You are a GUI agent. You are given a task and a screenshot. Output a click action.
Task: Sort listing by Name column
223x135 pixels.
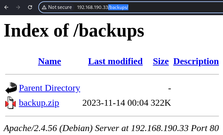click(49, 61)
